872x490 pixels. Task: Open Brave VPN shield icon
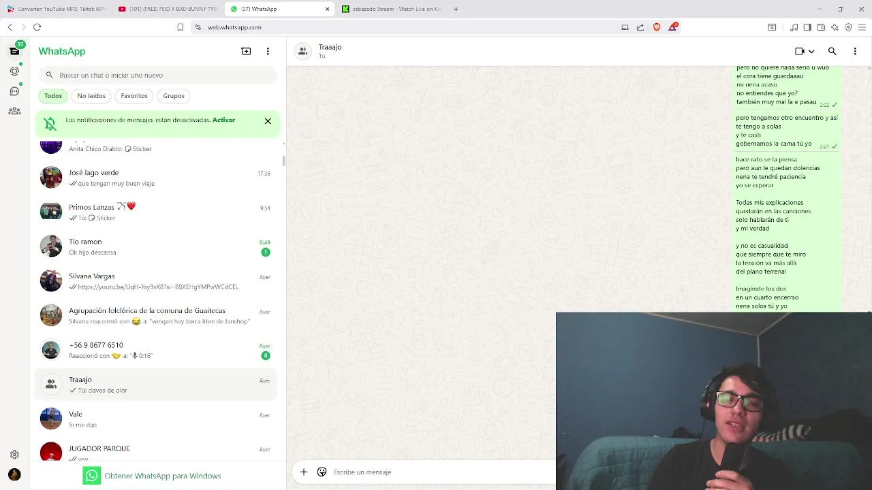[848, 27]
